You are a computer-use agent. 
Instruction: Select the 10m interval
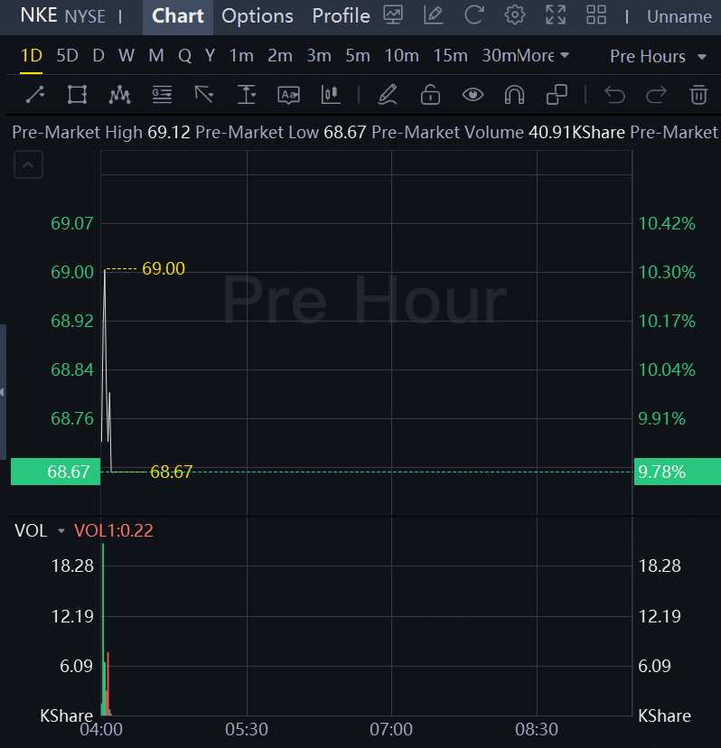[x=402, y=56]
